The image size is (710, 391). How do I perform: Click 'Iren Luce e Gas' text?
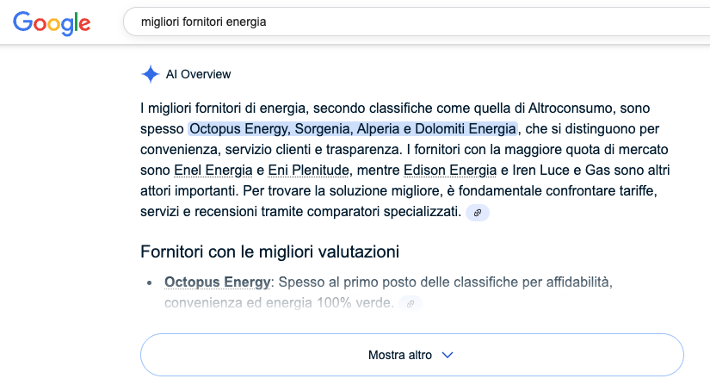[x=565, y=171]
